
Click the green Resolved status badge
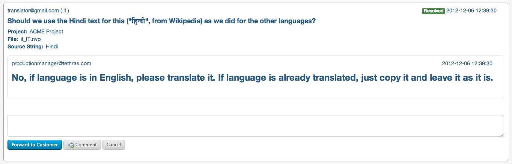click(x=434, y=11)
